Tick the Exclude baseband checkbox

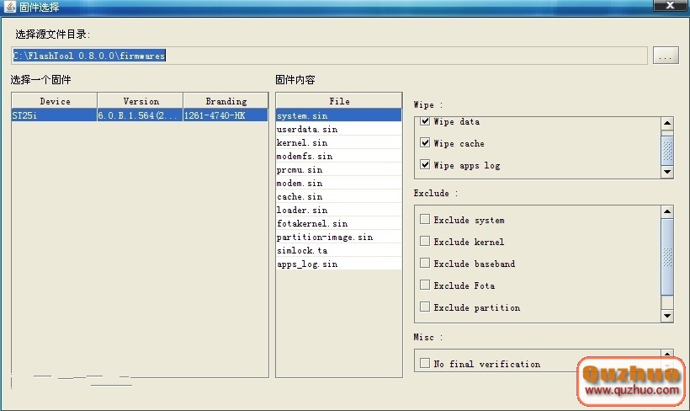(x=425, y=264)
